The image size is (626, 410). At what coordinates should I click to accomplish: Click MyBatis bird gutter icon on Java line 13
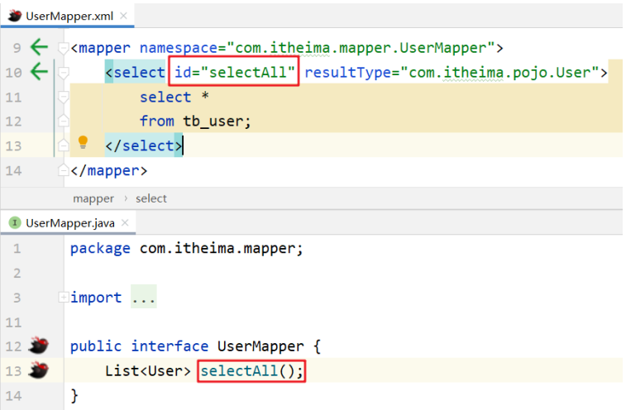click(x=38, y=370)
